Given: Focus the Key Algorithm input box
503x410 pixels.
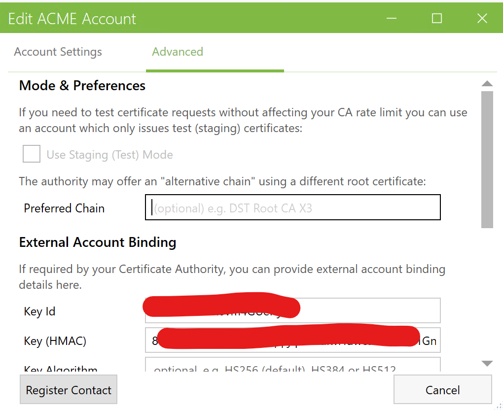Looking at the screenshot, I should [292, 366].
